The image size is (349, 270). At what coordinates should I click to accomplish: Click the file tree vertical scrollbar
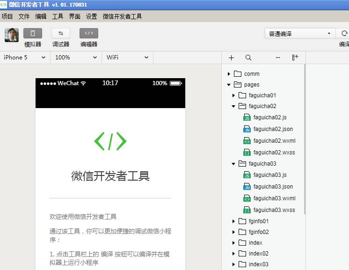(305, 139)
